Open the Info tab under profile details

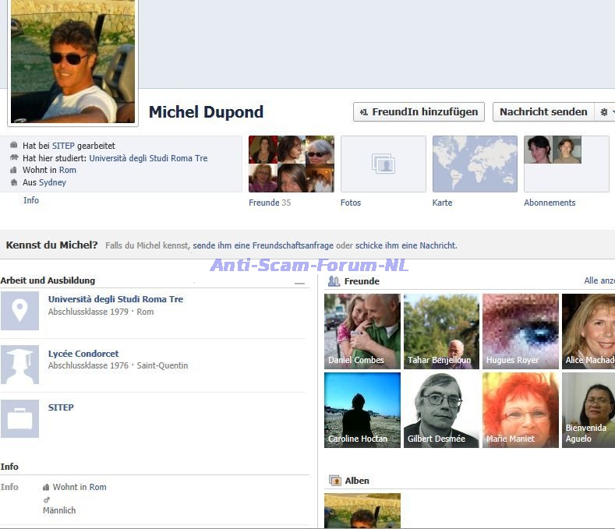pos(31,200)
